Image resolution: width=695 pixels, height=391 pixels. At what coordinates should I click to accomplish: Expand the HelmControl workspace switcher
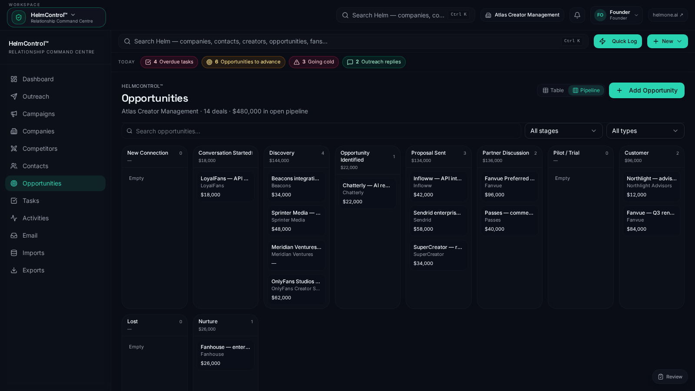click(x=56, y=17)
